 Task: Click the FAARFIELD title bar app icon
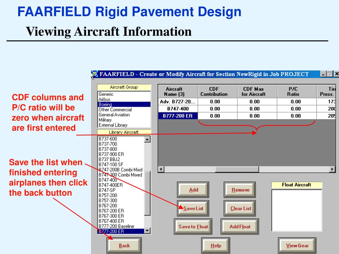(x=95, y=74)
